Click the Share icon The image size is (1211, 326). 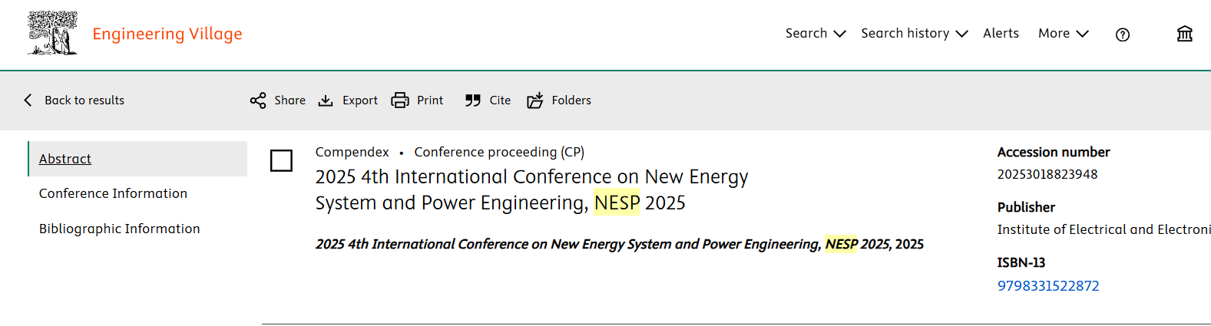pyautogui.click(x=258, y=100)
